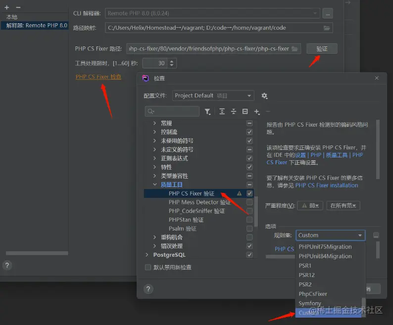Screen dimensions: 393x325
Task: Enable PHP_CodeSniffer 验证 checkbox
Action: [249, 211]
